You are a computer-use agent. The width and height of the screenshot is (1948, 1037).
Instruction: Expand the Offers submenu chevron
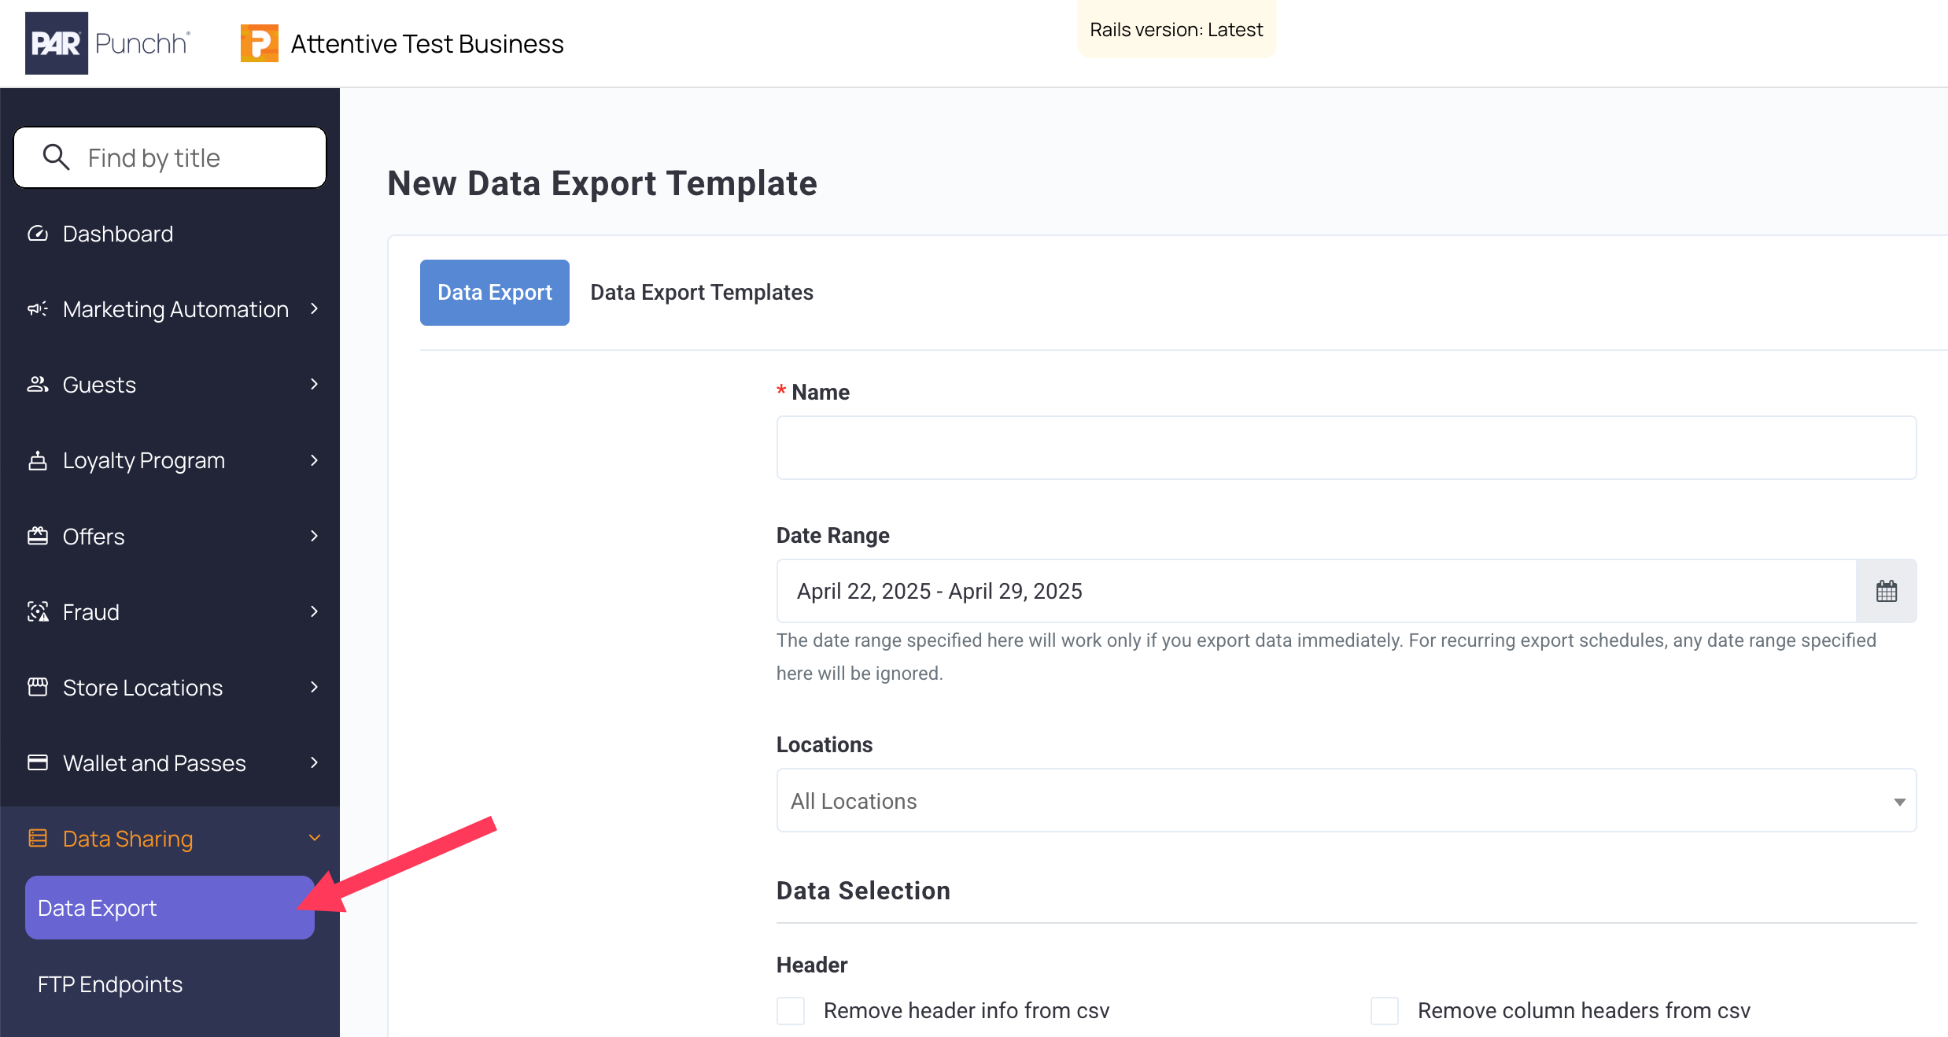(315, 536)
